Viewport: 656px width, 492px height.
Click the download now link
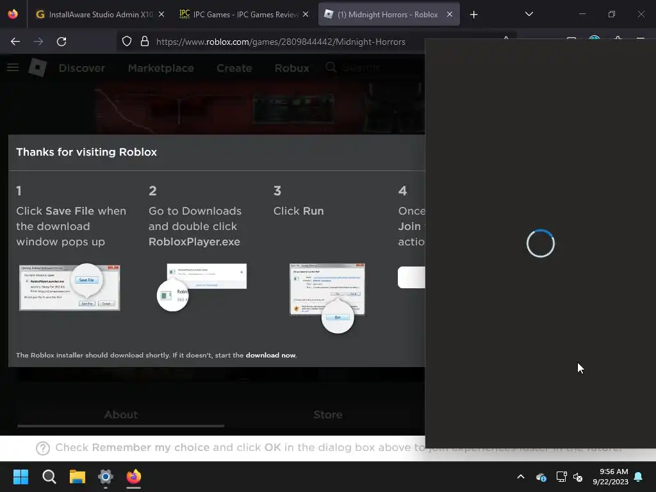pyautogui.click(x=271, y=355)
